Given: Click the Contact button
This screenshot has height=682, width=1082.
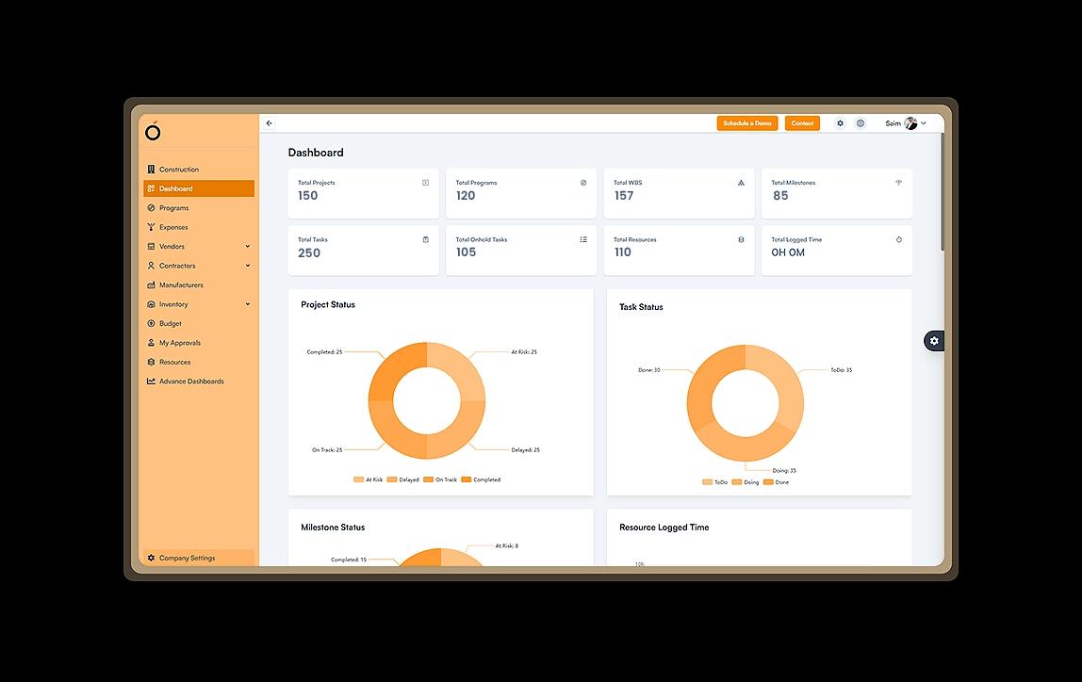Looking at the screenshot, I should pyautogui.click(x=802, y=122).
